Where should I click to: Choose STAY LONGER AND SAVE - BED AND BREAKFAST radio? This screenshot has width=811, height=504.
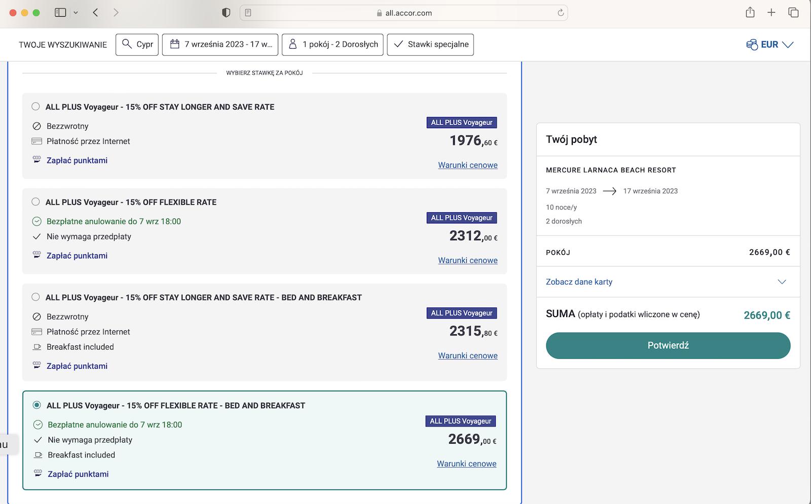coord(35,297)
